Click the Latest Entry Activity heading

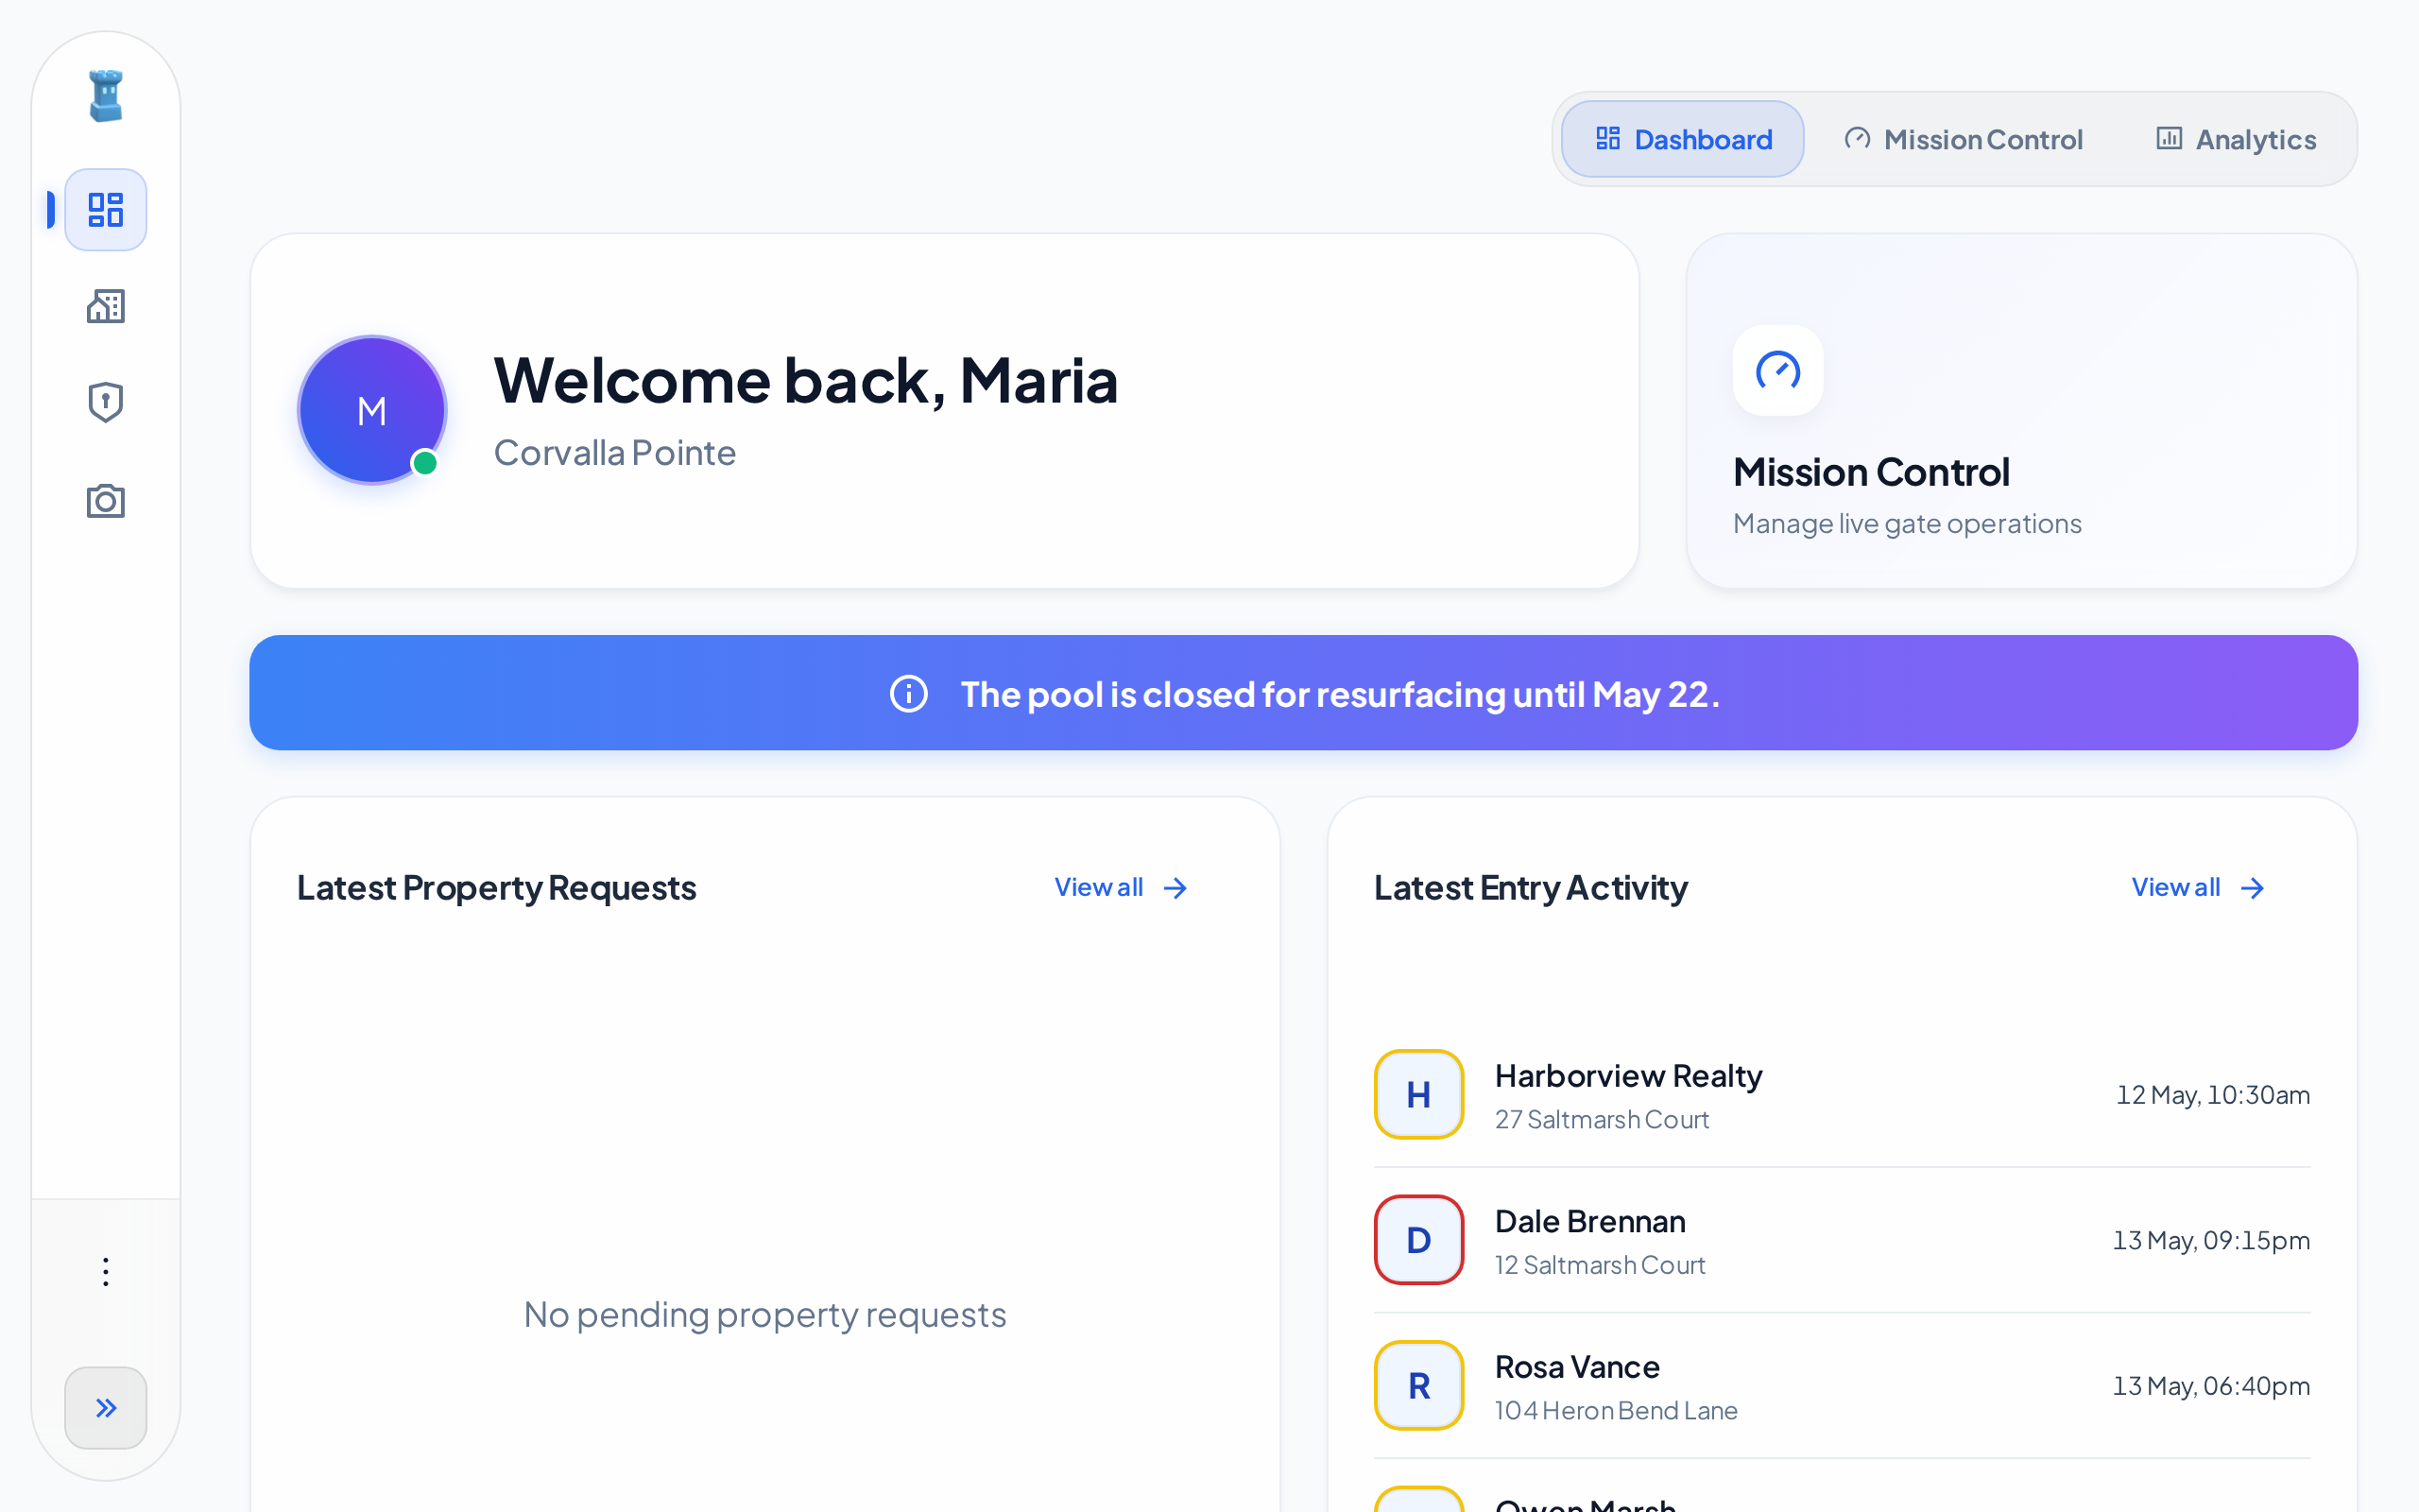coord(1531,888)
